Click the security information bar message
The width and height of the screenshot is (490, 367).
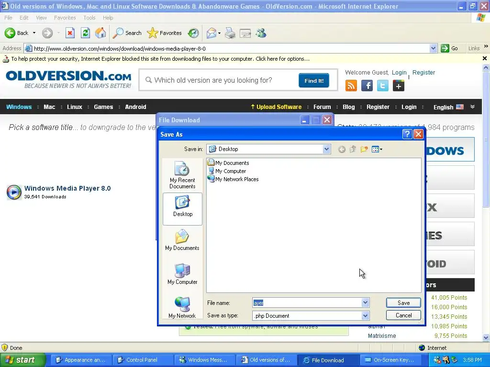click(x=160, y=59)
